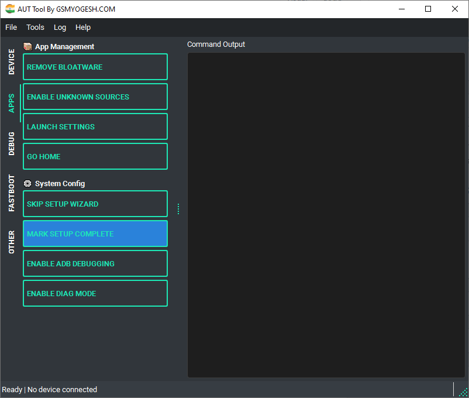
Task: Click LAUNCH SETTINGS
Action: (x=95, y=126)
